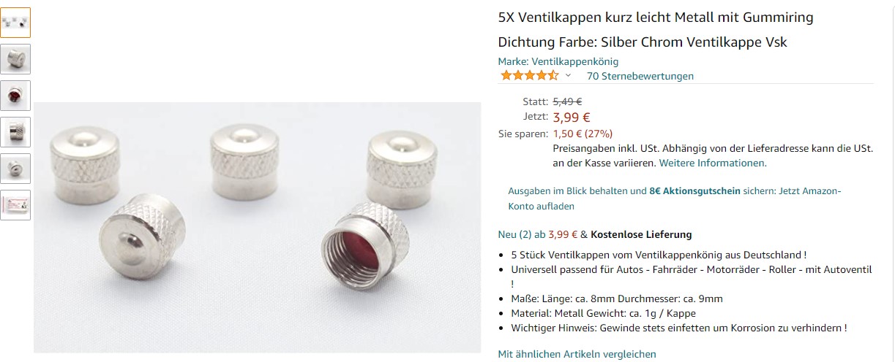Show the thumbnail with red rubber seal interior

click(15, 96)
